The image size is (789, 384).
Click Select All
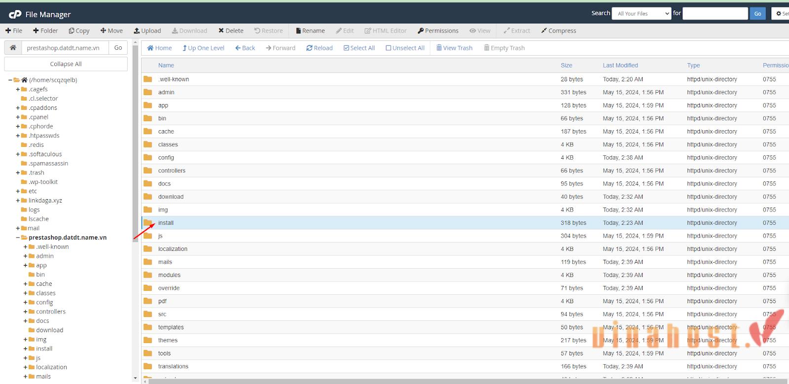359,48
